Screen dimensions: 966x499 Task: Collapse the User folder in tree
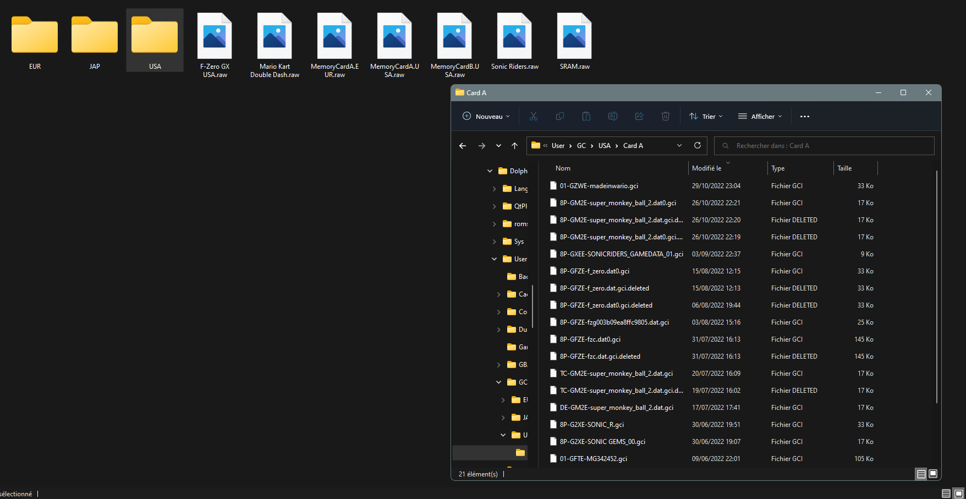[x=494, y=259]
